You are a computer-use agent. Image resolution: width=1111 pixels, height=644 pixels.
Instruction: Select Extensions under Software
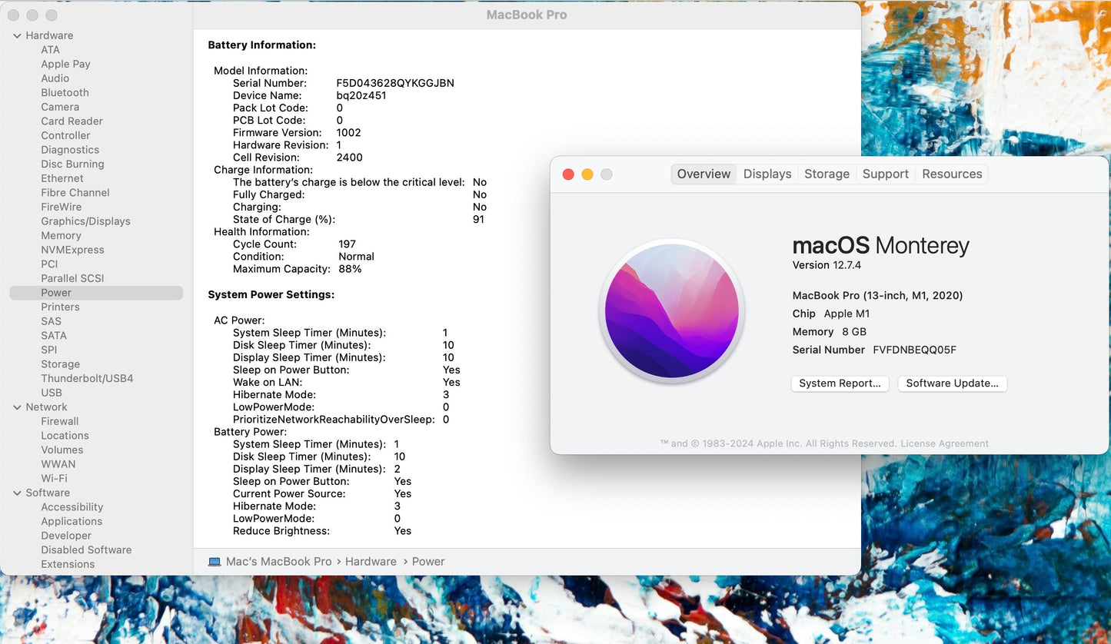[68, 565]
